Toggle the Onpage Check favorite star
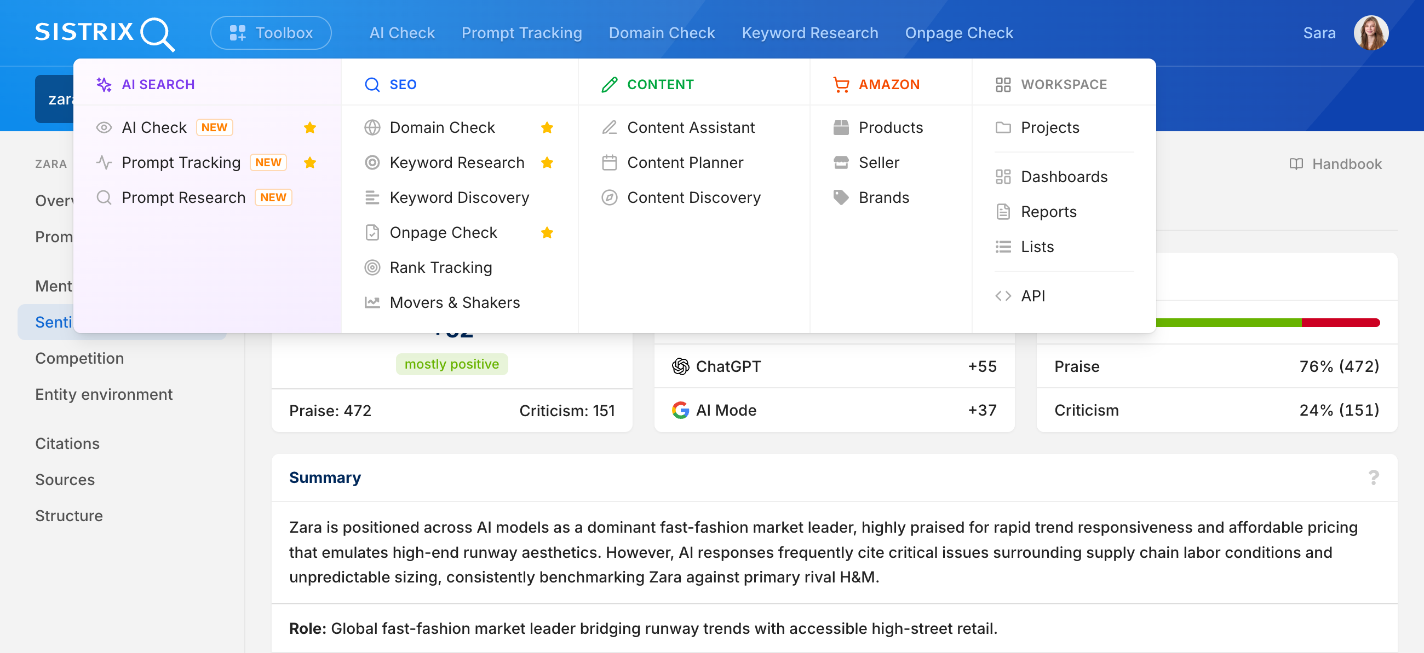Screen dimensions: 1424x653 pos(547,232)
